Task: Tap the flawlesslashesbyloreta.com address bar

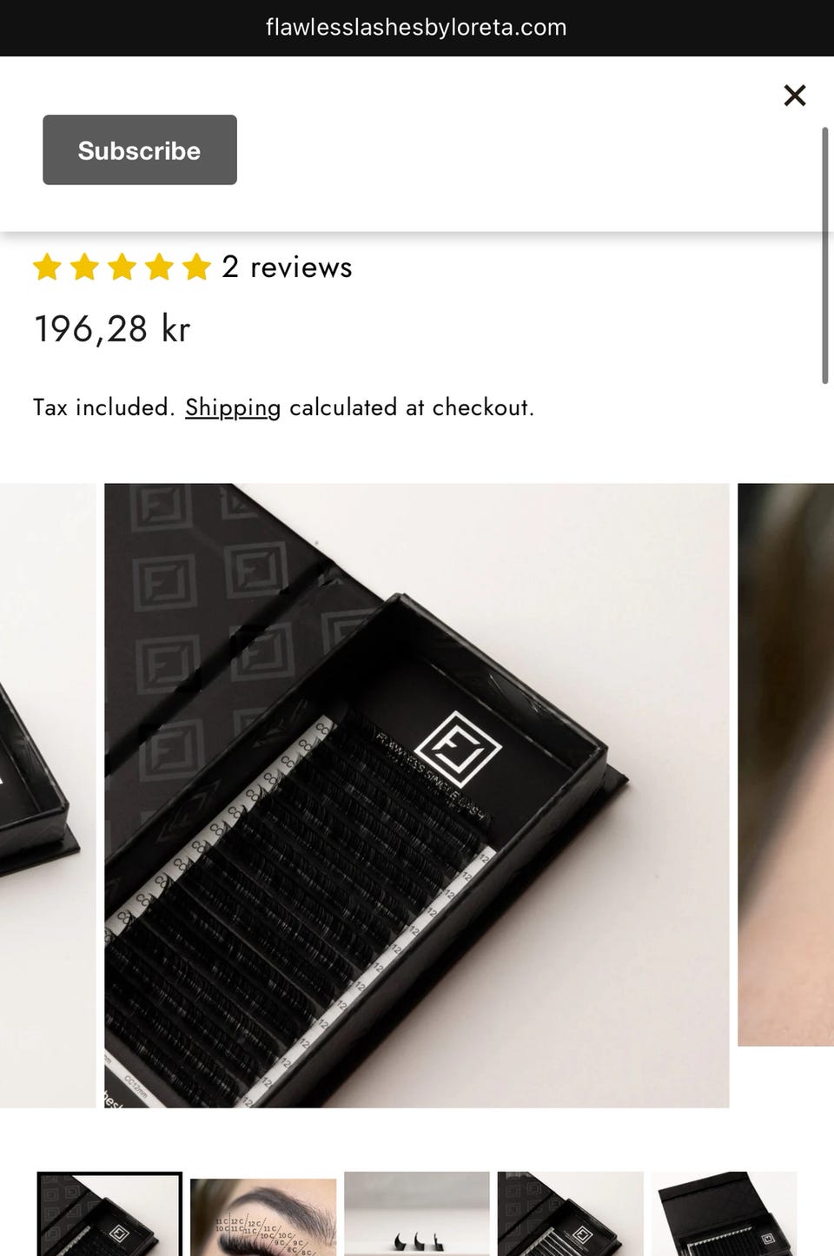Action: [x=417, y=28]
